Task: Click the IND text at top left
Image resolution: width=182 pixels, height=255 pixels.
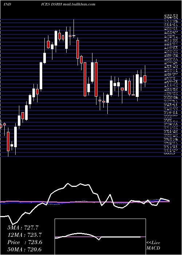Action: (7, 4)
